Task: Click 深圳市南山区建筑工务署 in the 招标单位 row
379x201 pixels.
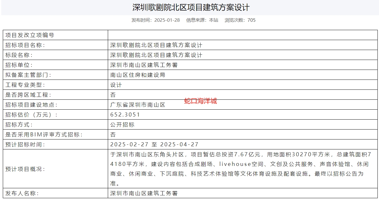Action: tap(144, 65)
